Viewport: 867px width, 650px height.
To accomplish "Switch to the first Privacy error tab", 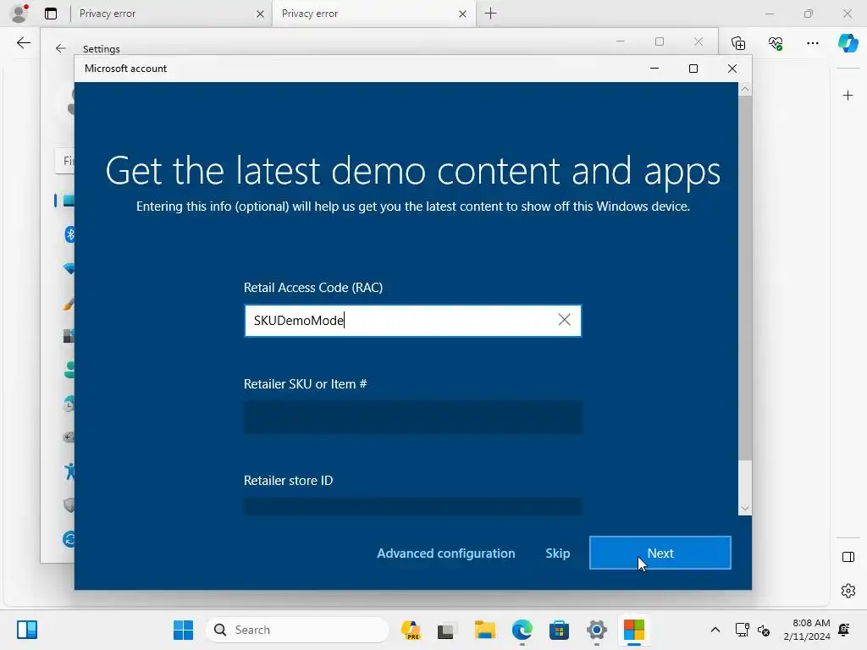I will coord(171,14).
